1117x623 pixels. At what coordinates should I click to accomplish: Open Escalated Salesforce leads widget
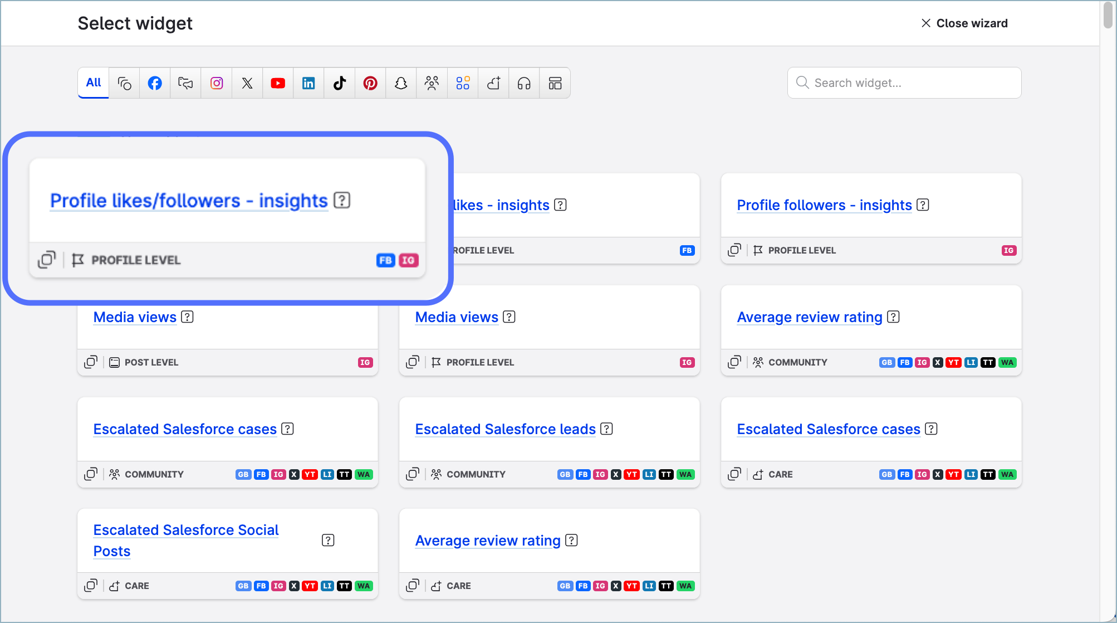coord(505,429)
